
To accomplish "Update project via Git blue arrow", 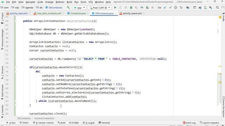I will click(165, 8).
